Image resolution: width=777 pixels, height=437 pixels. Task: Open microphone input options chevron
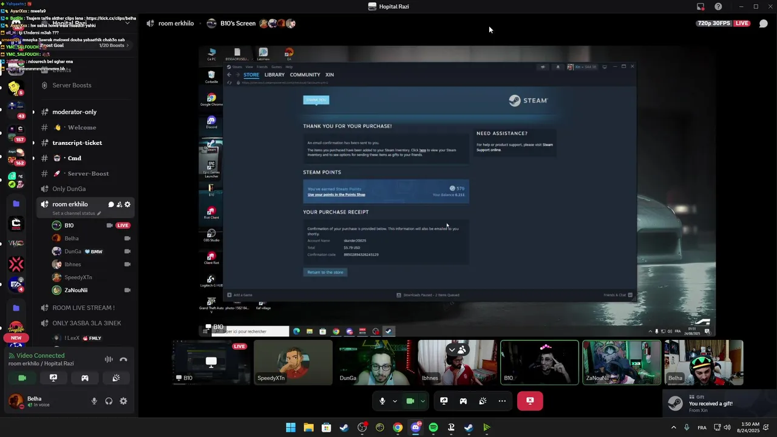tap(395, 401)
